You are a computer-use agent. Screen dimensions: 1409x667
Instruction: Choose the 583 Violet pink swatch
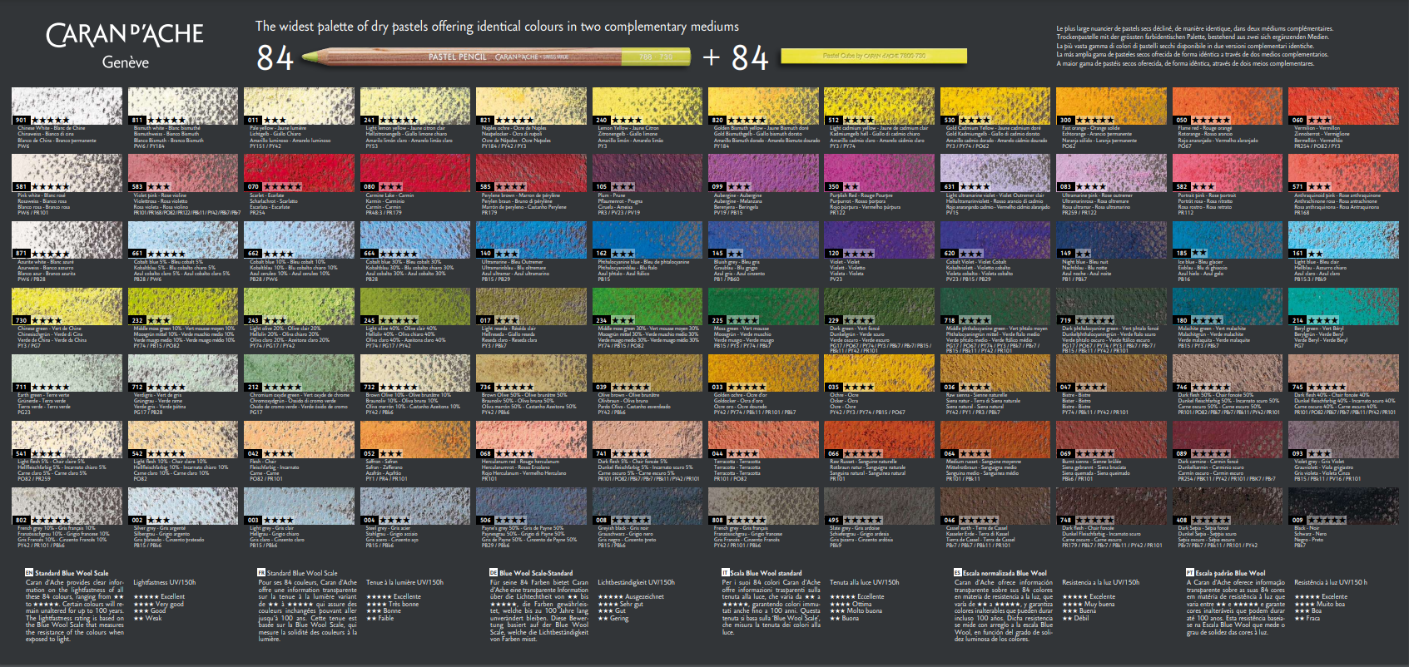pos(183,172)
